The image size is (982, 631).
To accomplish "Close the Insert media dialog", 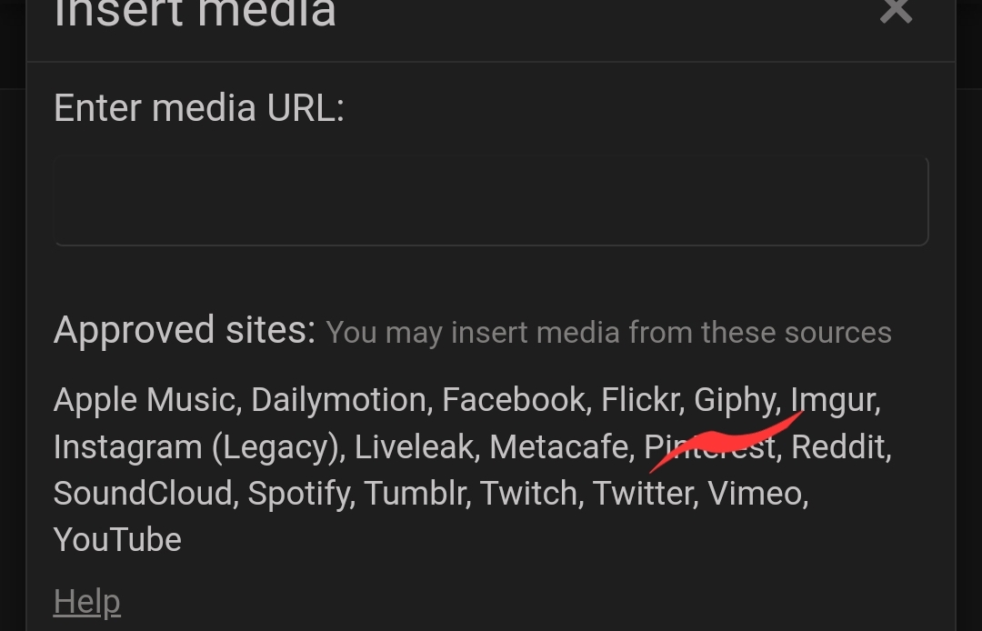I will [x=896, y=11].
